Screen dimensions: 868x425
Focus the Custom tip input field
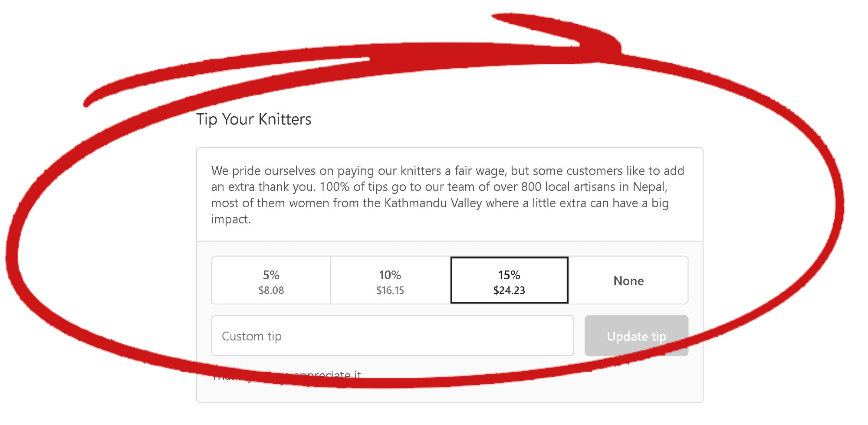392,336
